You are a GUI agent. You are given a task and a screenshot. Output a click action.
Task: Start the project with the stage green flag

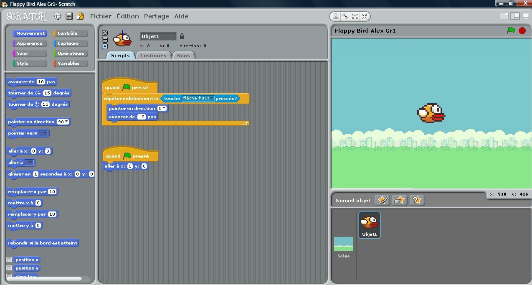511,31
